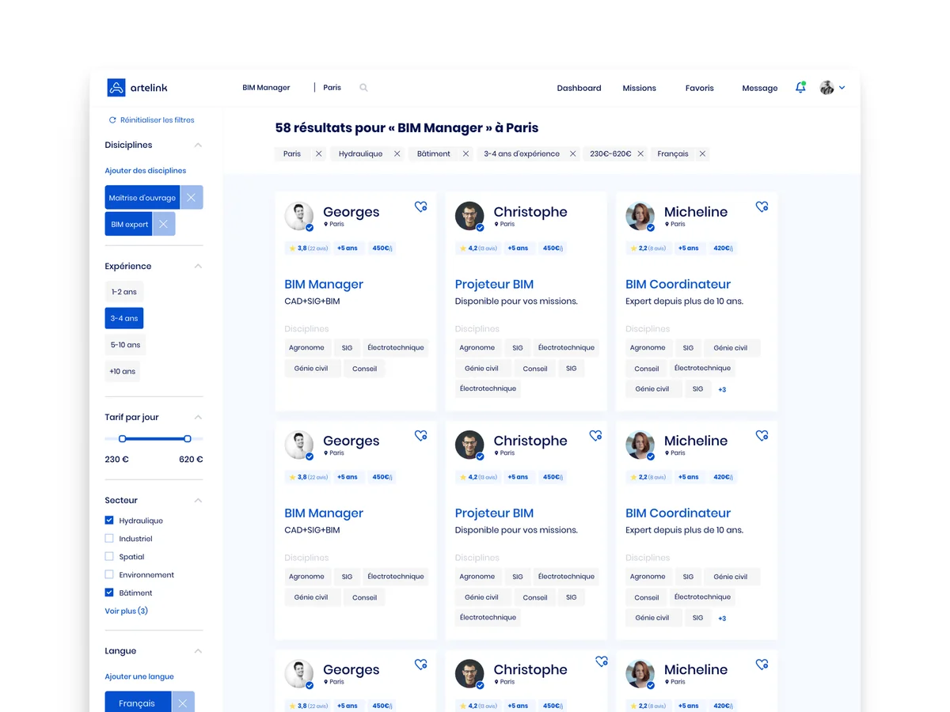
Task: Remove BIM expert discipline
Action: point(164,224)
